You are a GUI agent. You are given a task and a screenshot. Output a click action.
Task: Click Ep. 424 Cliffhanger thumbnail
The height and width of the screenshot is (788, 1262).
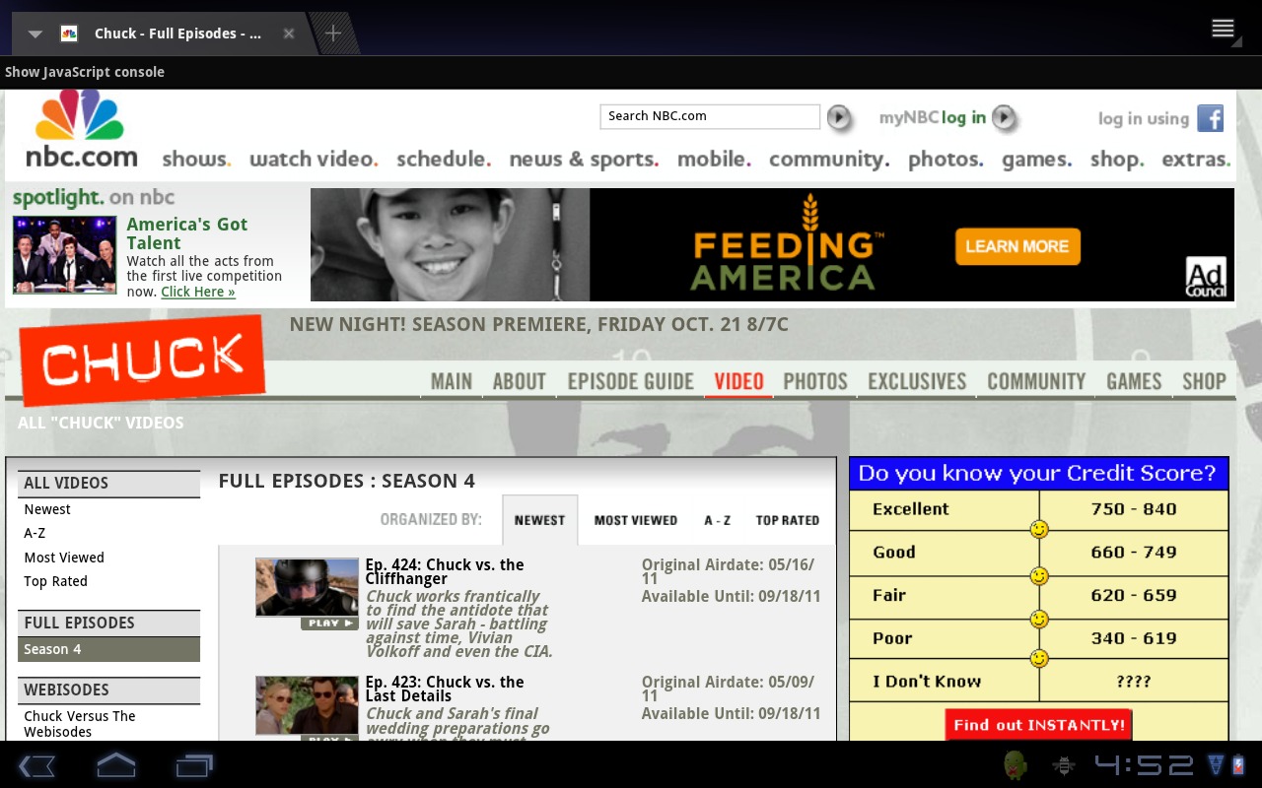pos(307,587)
